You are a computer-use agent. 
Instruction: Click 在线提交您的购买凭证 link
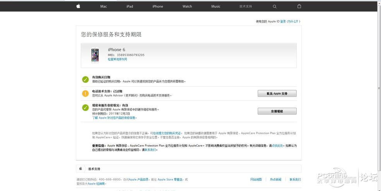[x=167, y=133]
